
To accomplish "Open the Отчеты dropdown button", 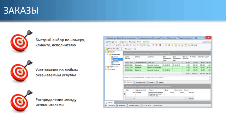I will click(129, 49).
